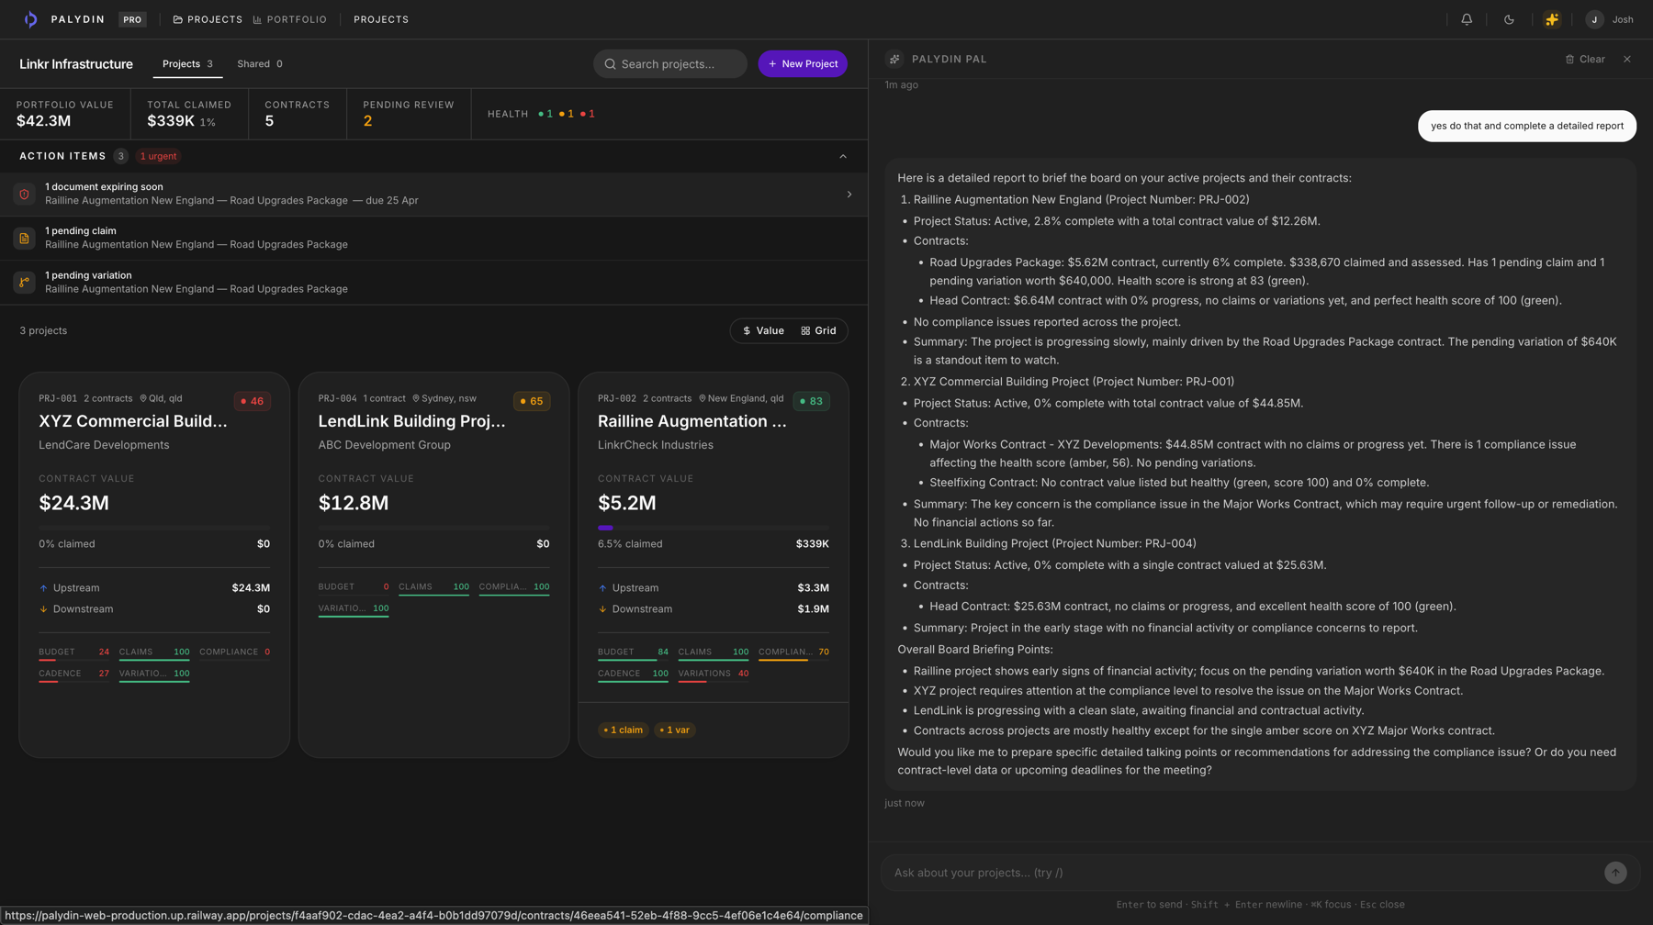Screen dimensions: 1653x925
Task: Enable Value view mode
Action: (x=763, y=330)
